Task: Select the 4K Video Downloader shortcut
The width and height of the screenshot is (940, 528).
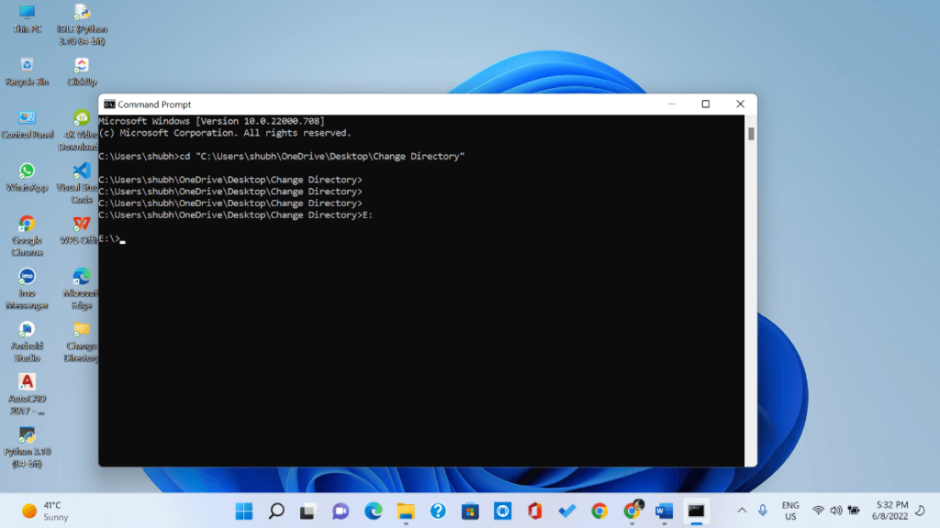Action: pos(79,130)
